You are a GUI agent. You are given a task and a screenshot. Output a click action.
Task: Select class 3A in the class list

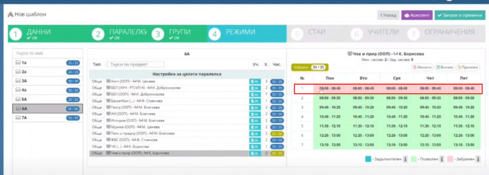click(x=47, y=81)
